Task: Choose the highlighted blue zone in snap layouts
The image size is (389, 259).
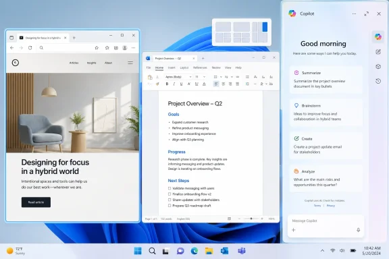Action: pyautogui.click(x=265, y=27)
